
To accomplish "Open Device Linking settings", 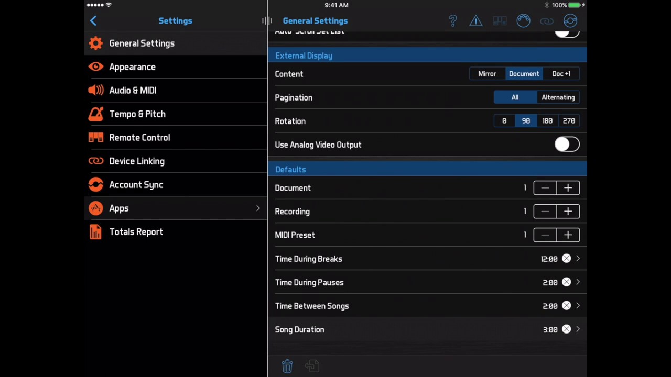I will (176, 161).
